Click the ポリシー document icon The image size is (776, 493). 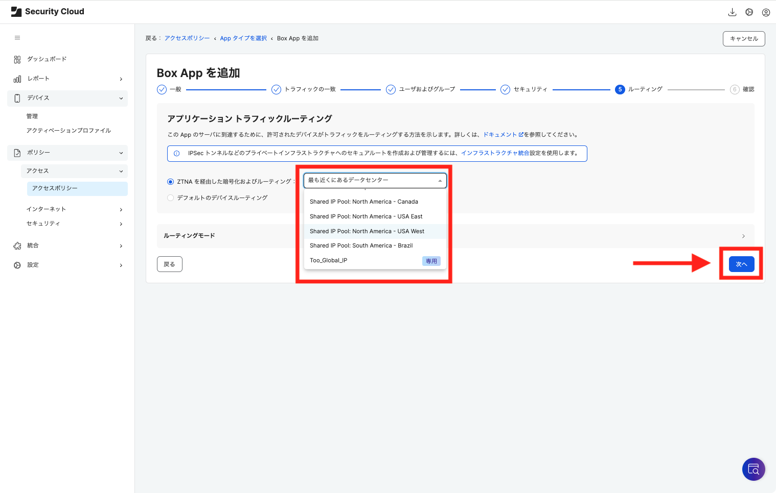coord(17,153)
